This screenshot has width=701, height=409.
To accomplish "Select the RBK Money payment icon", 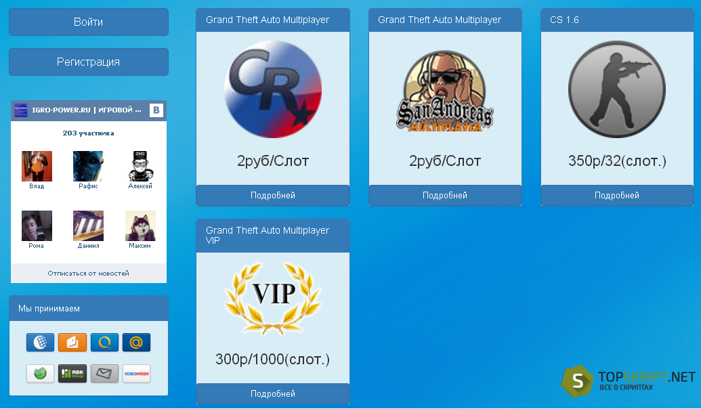I will click(x=72, y=373).
